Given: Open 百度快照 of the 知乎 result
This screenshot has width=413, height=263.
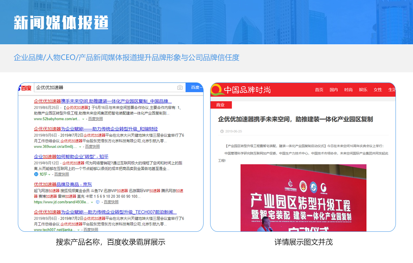Looking at the screenshot, I should 62,174.
